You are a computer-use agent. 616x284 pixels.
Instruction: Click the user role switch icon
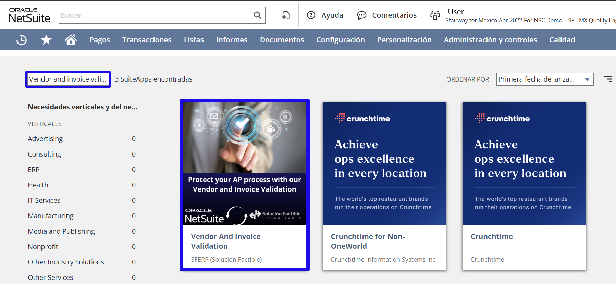[x=435, y=15]
